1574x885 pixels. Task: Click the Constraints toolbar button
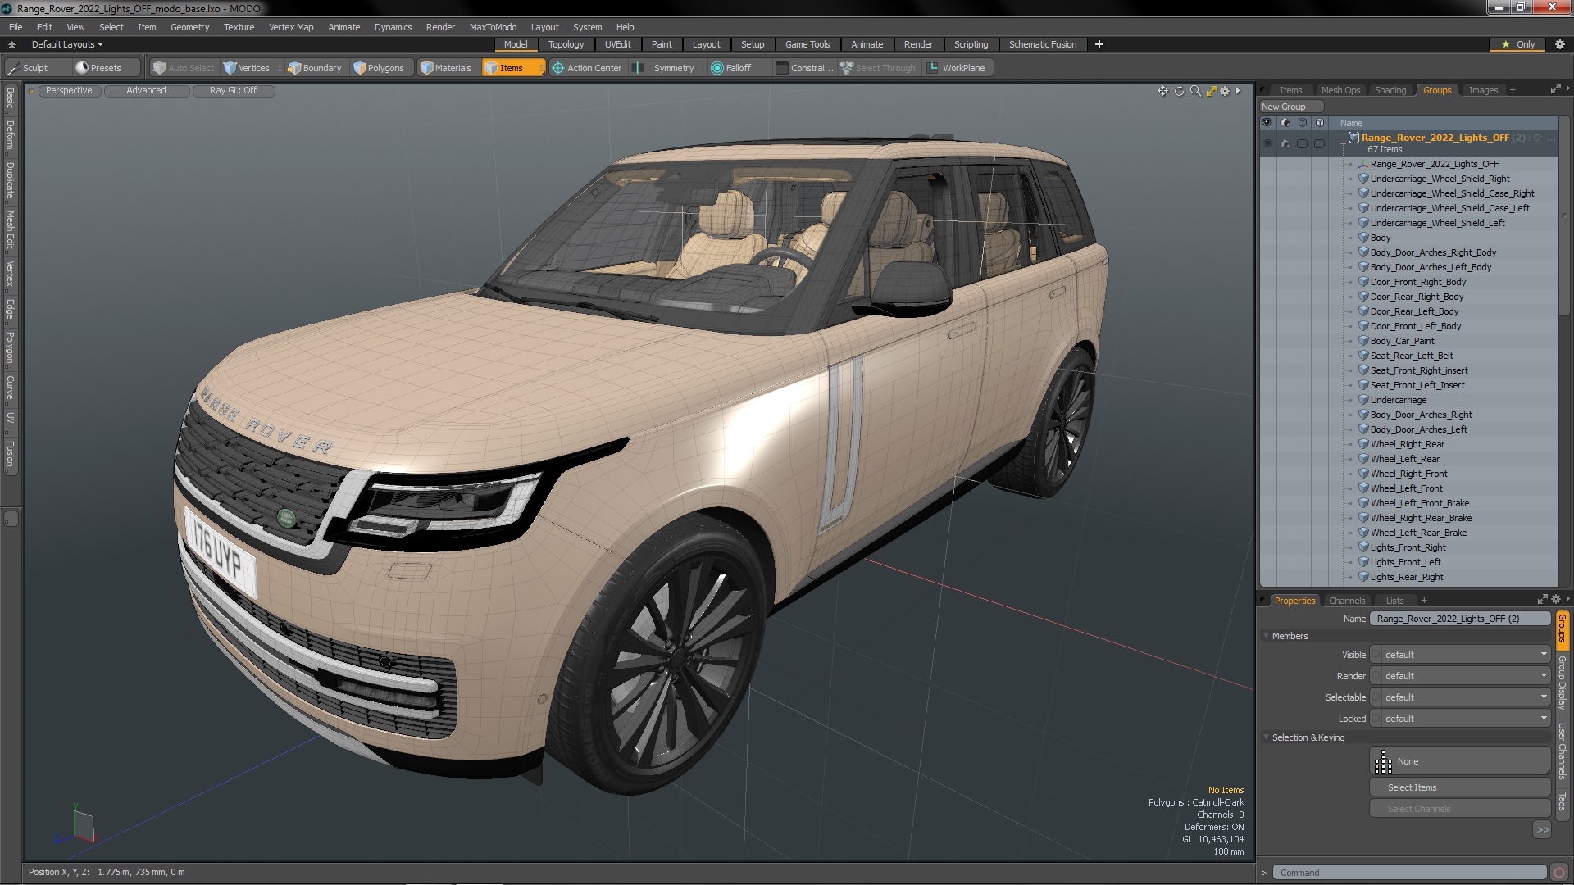point(804,68)
